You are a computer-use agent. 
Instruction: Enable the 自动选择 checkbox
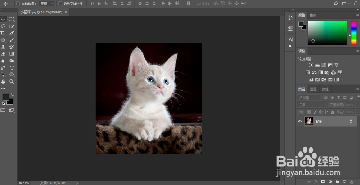tap(18, 4)
